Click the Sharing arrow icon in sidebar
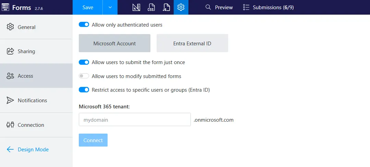 pos(10,51)
